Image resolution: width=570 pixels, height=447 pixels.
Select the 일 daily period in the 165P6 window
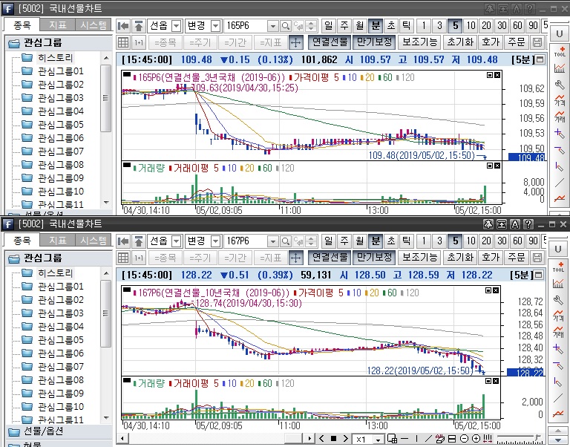(x=328, y=26)
